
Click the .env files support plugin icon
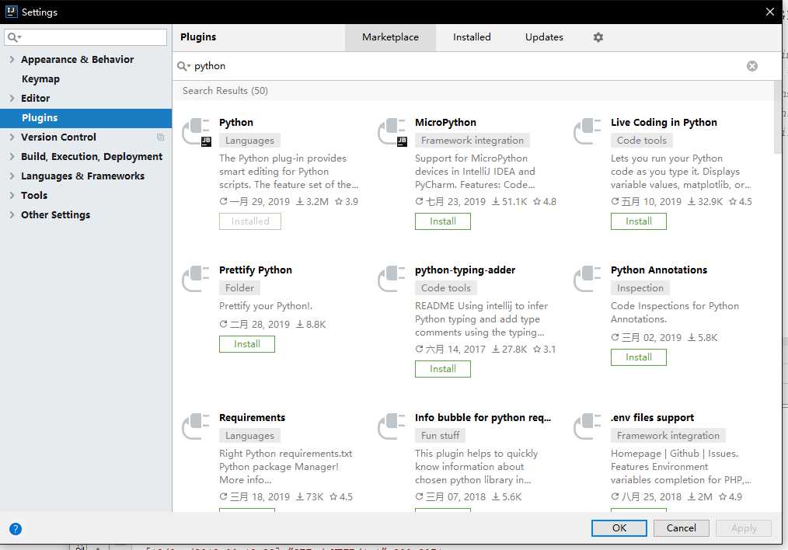click(588, 426)
